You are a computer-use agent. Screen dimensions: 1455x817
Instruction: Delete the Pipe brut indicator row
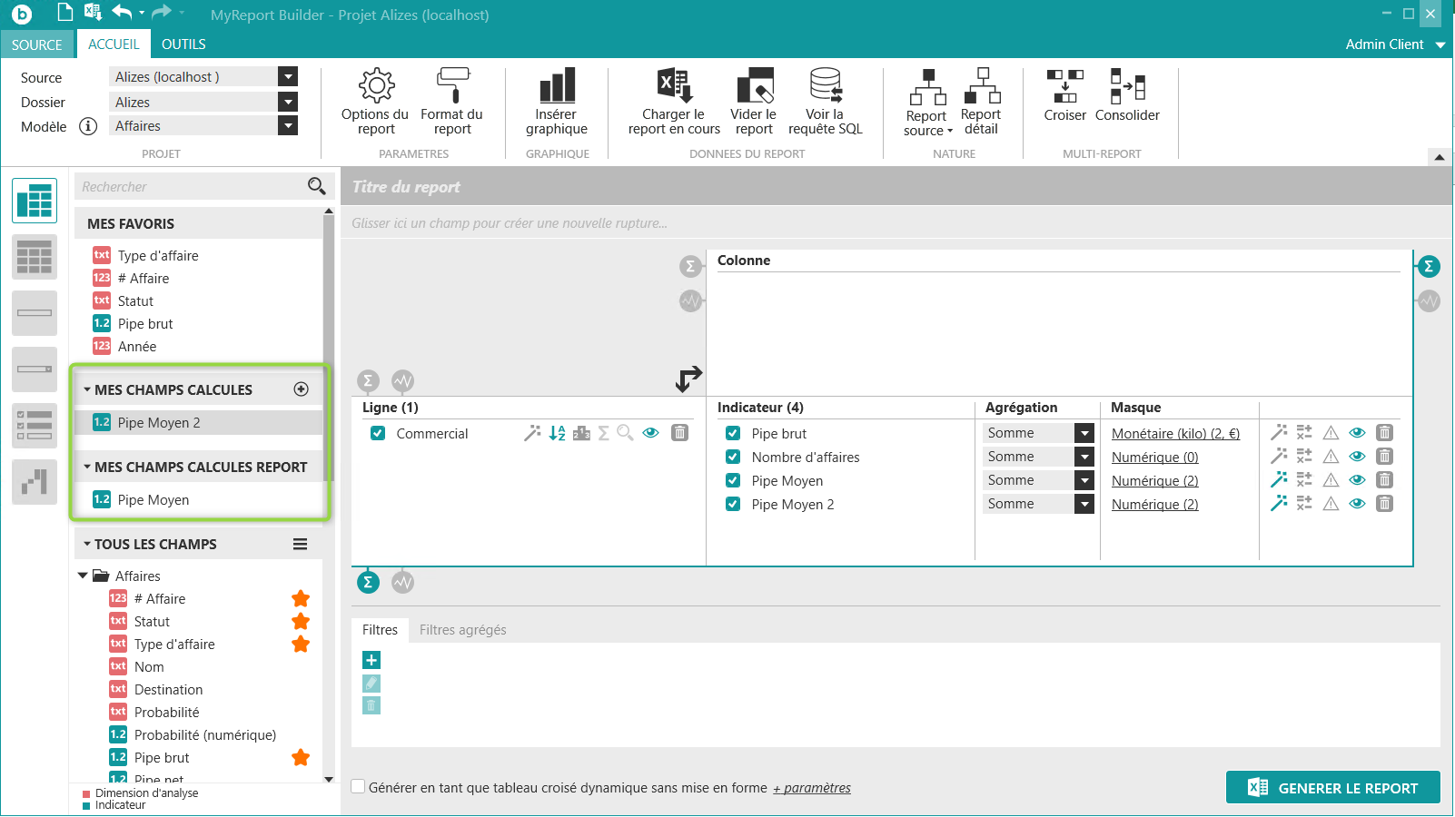(x=1384, y=433)
